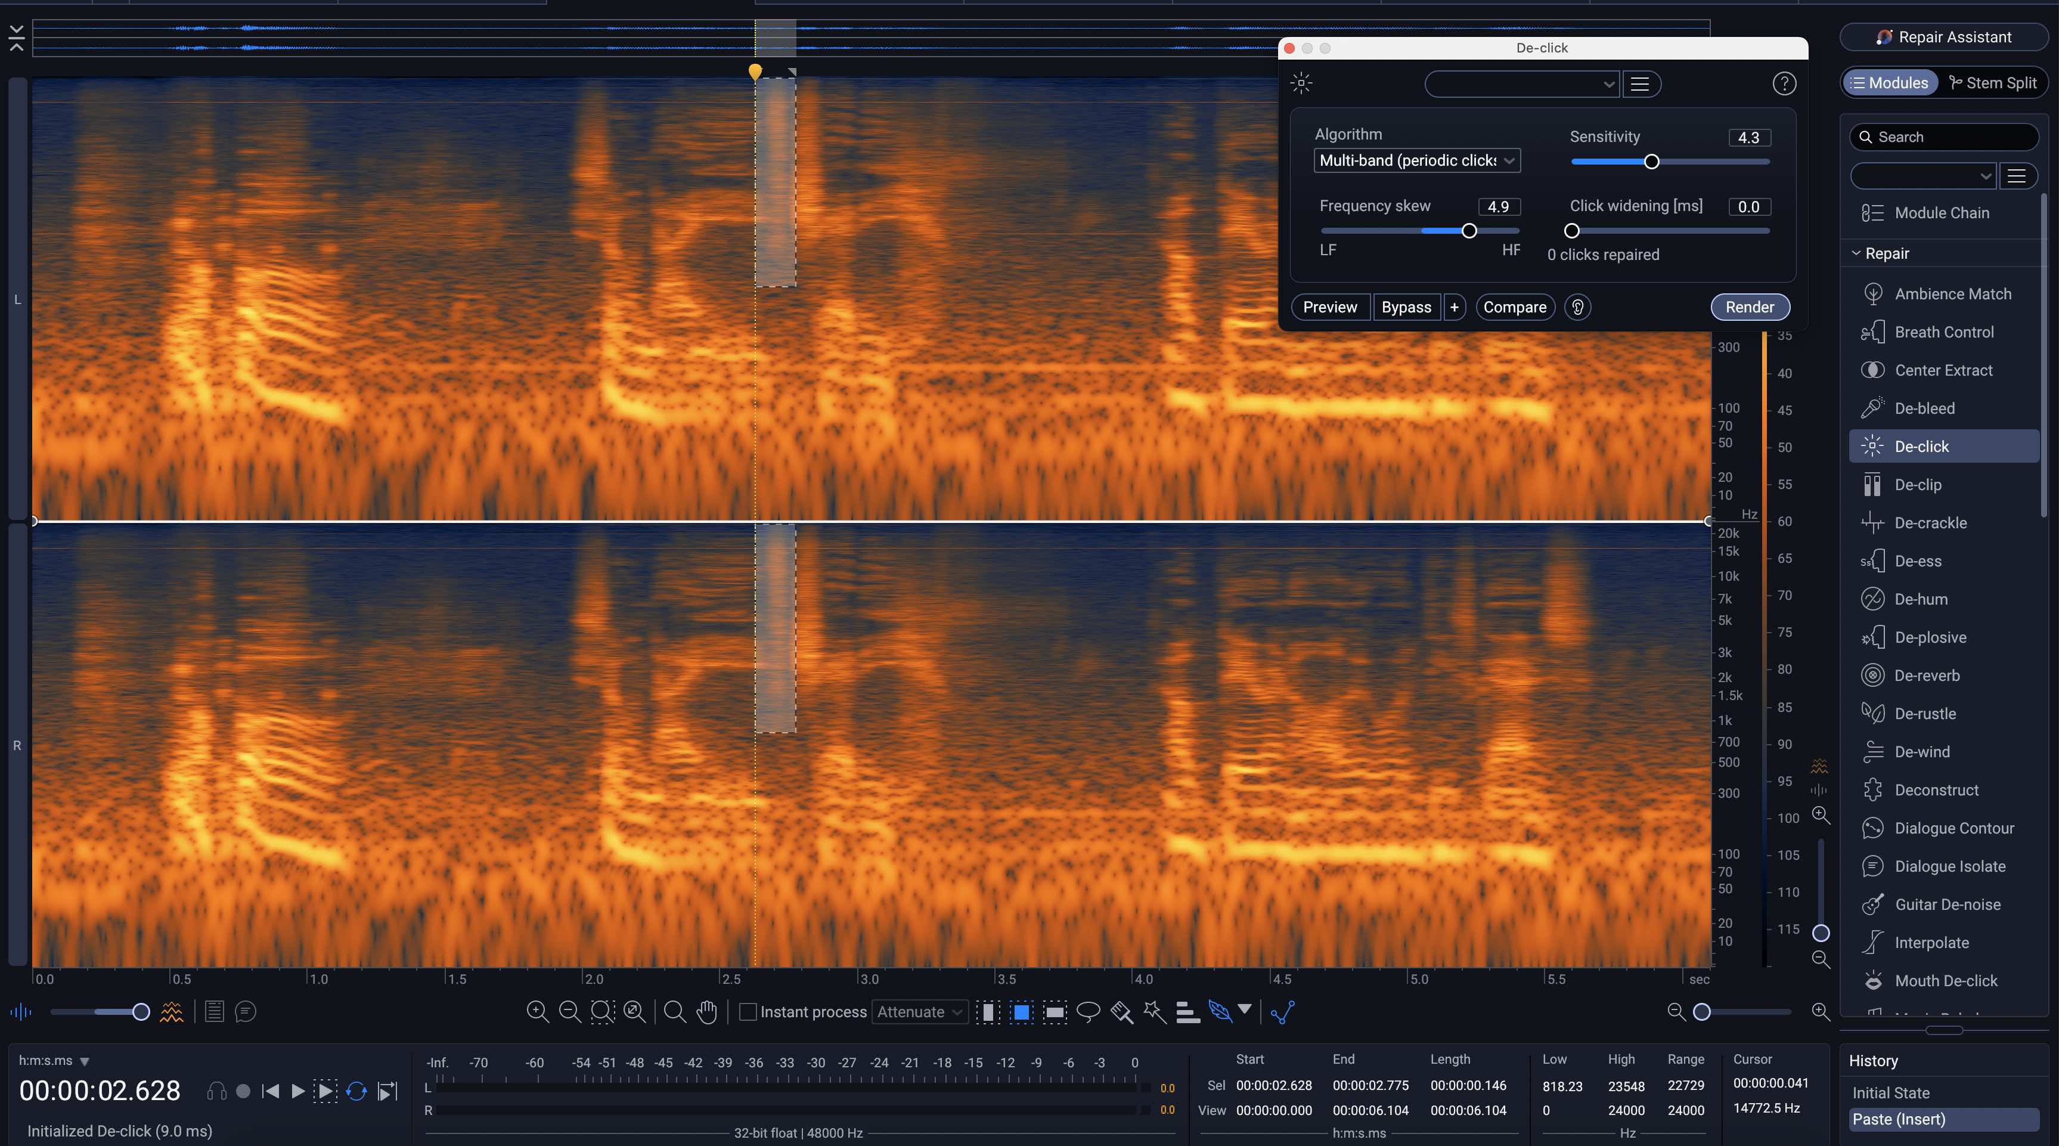Click the Frequency skew slider
The image size is (2059, 1146).
[1419, 231]
